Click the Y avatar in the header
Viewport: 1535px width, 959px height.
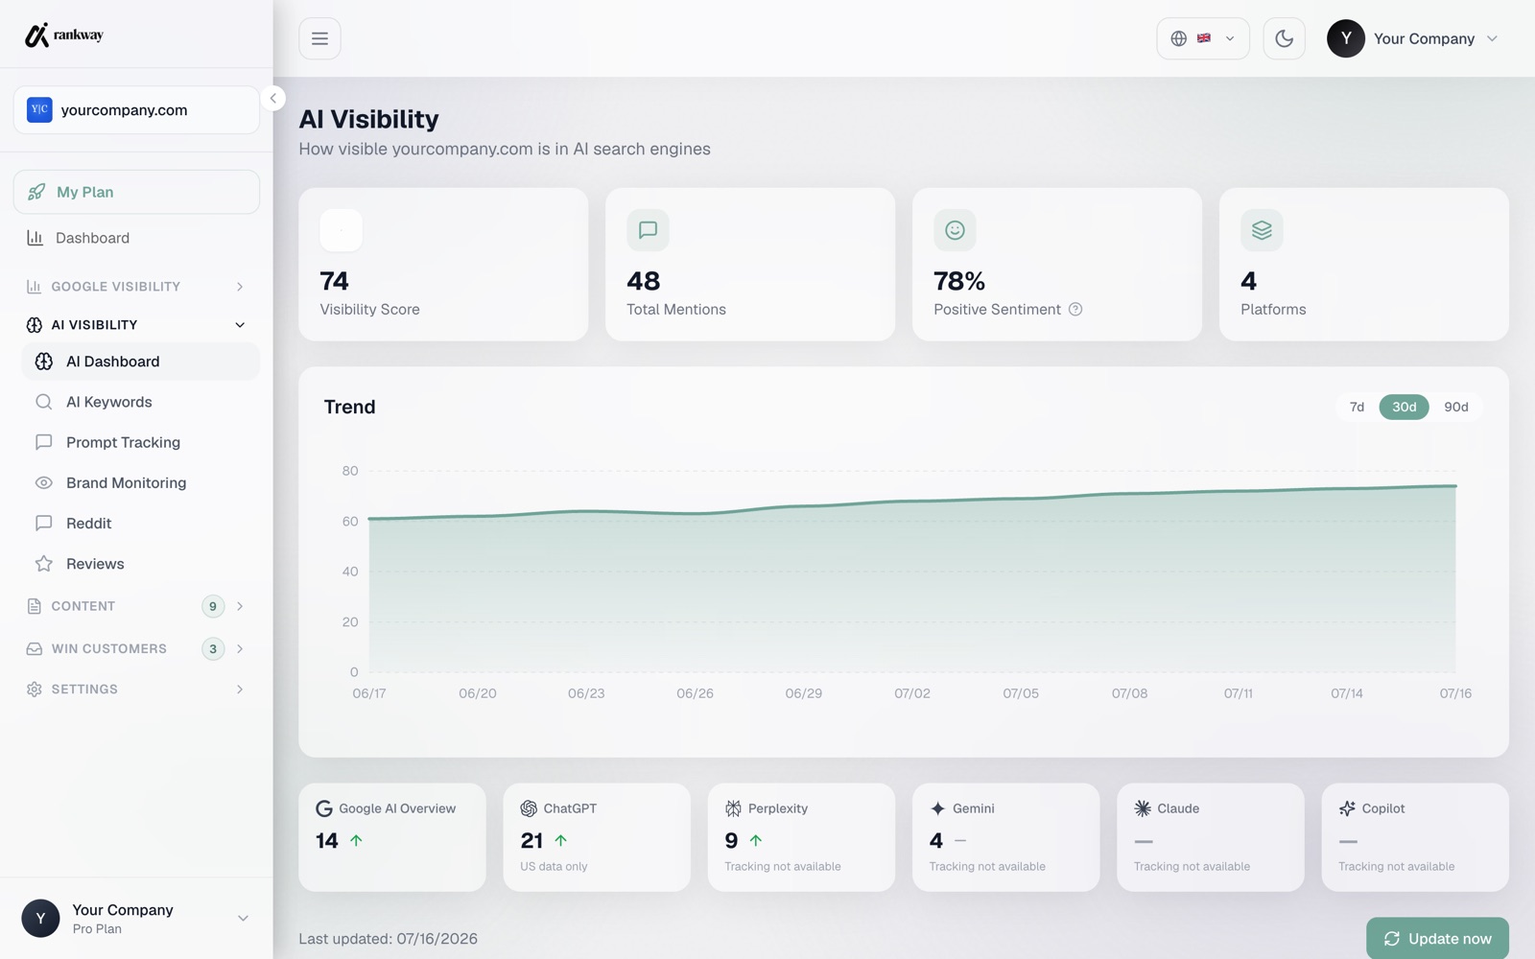1345,38
